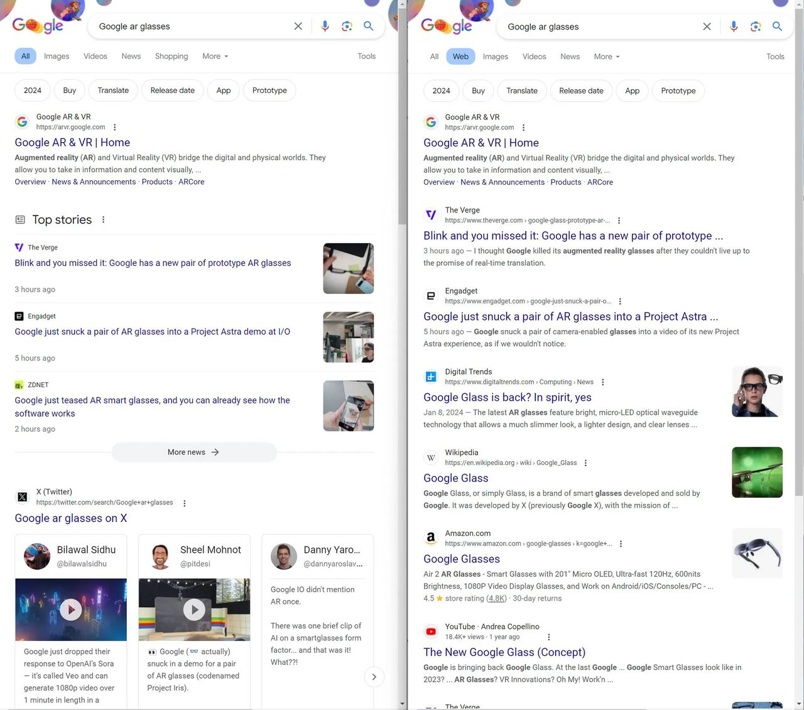Apply the 2024 filter chip in left window
Screen dimensions: 804x710
[33, 90]
